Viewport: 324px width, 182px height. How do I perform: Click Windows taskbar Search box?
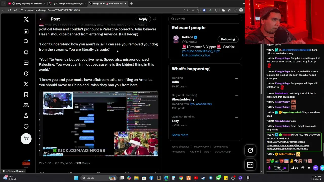99,178
